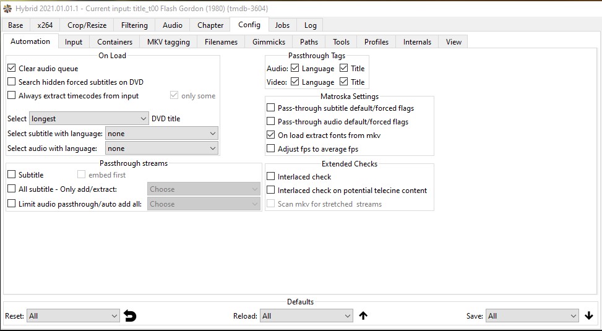Open the Filtering tab
This screenshot has height=331, width=602.
click(x=134, y=25)
